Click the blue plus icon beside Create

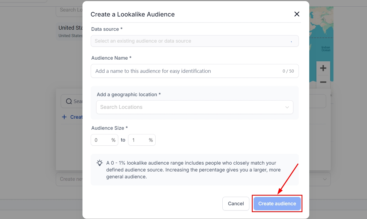click(x=64, y=117)
